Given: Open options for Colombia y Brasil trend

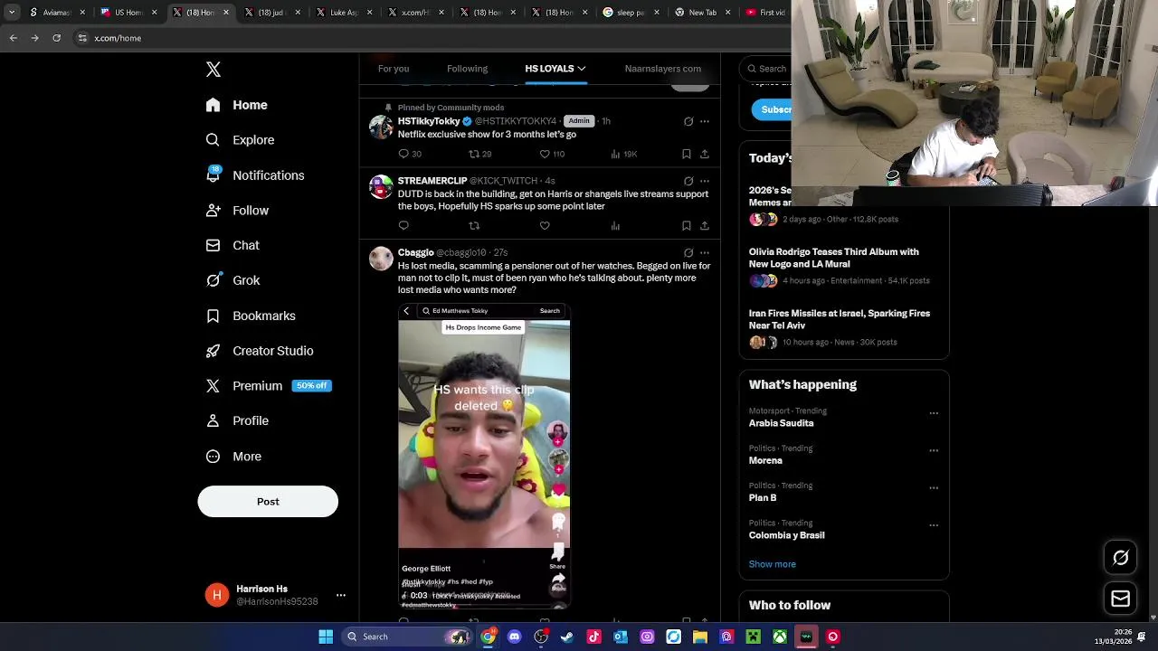Looking at the screenshot, I should (934, 525).
